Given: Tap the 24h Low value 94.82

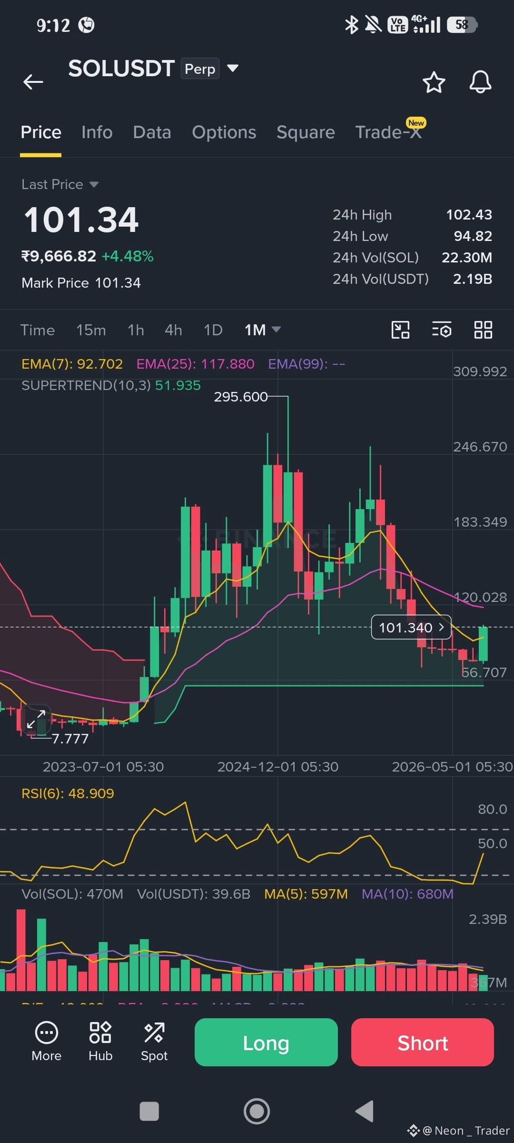Looking at the screenshot, I should 473,236.
